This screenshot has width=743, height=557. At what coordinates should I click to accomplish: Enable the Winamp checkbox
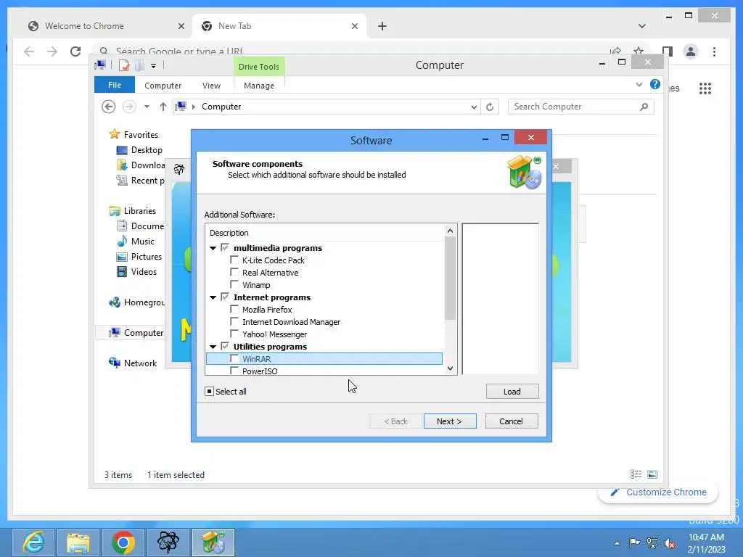pyautogui.click(x=234, y=284)
